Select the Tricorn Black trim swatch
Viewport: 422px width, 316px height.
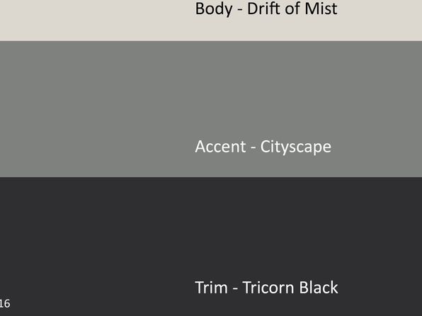click(x=211, y=247)
